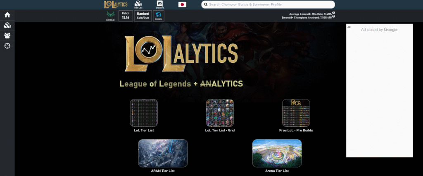Viewport: 423px width, 176px height.
Task: Open the Ranked Solo/Duo queue selector
Action: [143, 16]
